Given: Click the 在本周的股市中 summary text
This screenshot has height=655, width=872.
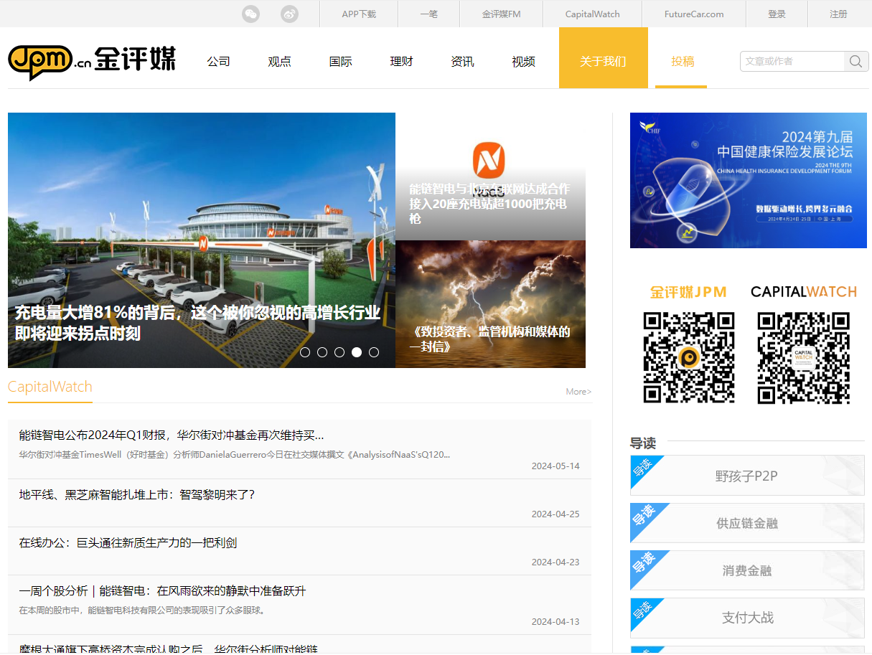Looking at the screenshot, I should [x=144, y=611].
